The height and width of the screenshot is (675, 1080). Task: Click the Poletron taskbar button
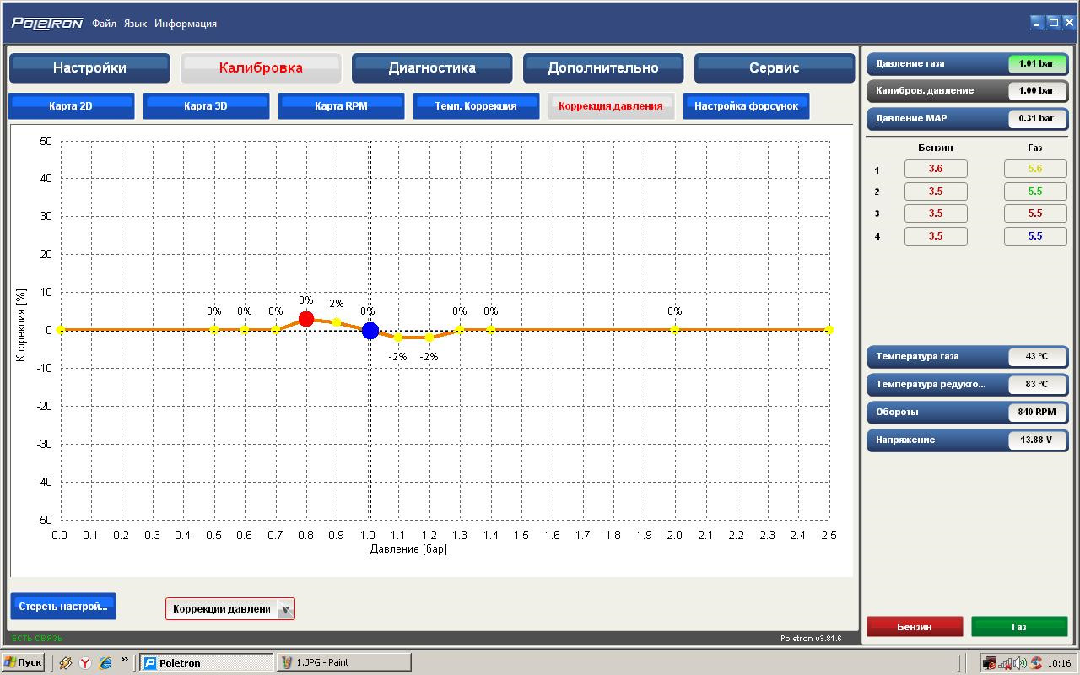(207, 662)
